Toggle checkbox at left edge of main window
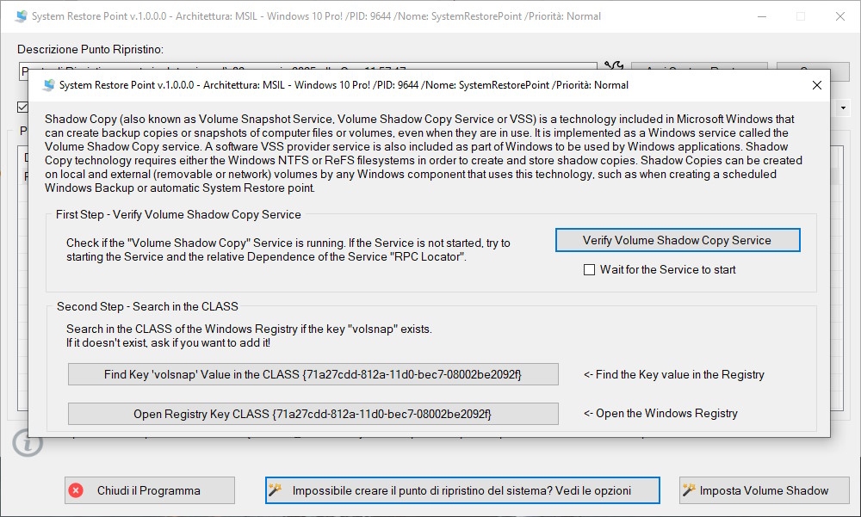Screen dimensions: 861x517 (x=22, y=107)
